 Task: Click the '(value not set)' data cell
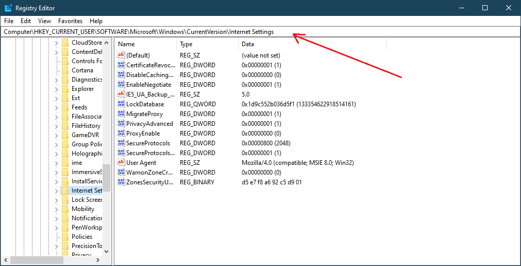pyautogui.click(x=261, y=55)
